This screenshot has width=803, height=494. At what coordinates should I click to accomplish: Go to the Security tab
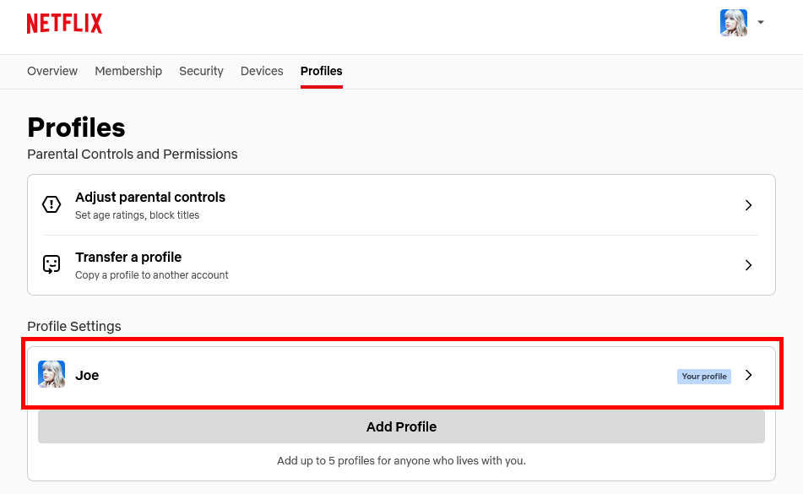tap(201, 71)
